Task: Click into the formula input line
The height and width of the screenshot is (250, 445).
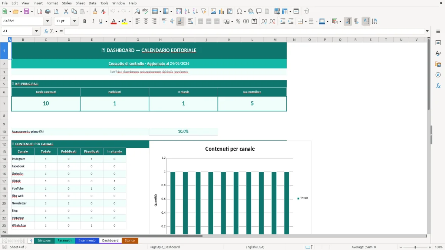Action: 244,31
